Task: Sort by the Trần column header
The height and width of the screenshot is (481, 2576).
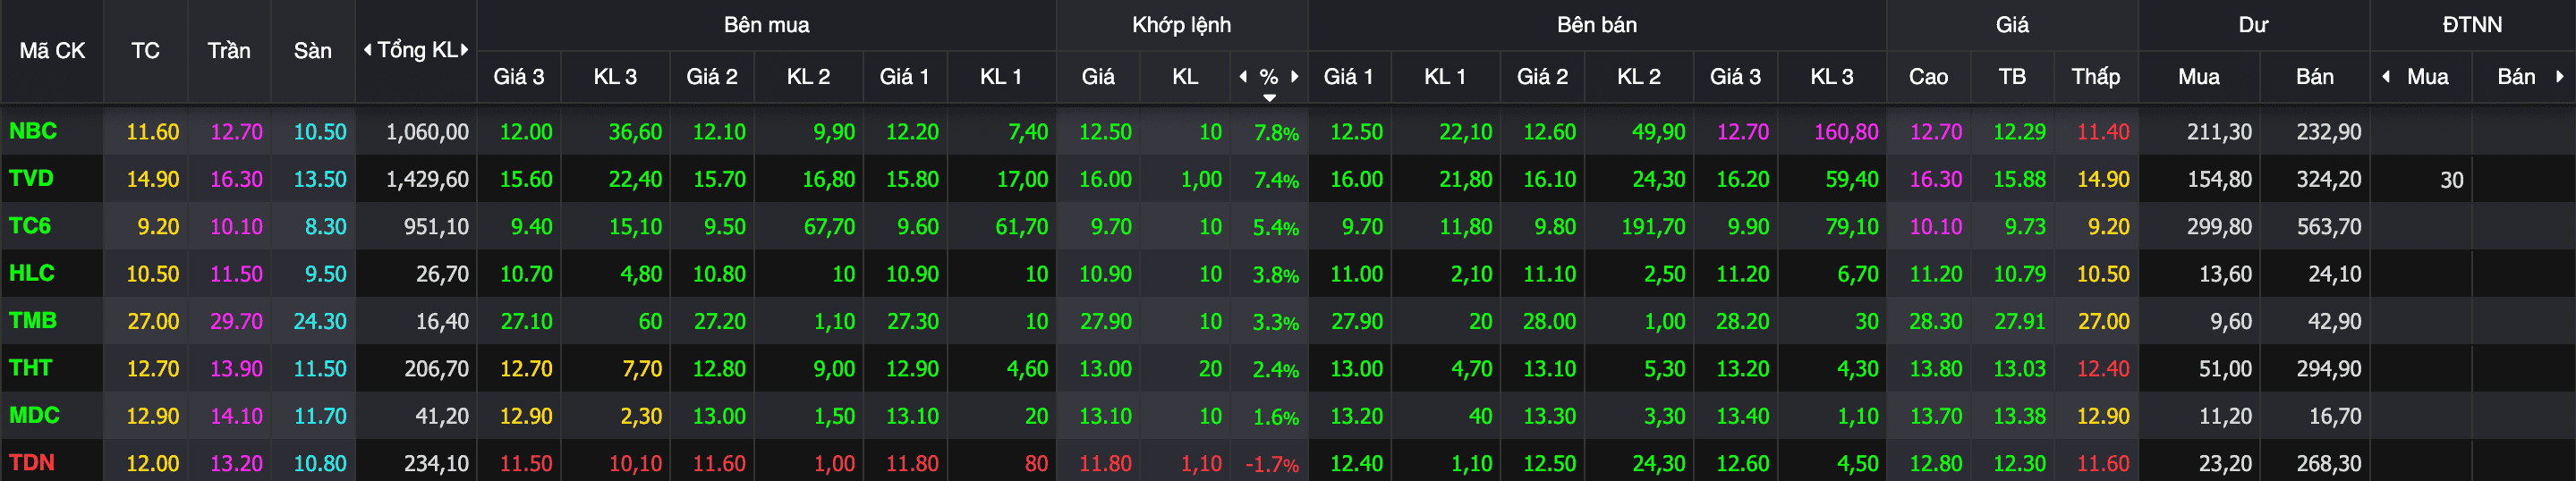Action: 229,51
